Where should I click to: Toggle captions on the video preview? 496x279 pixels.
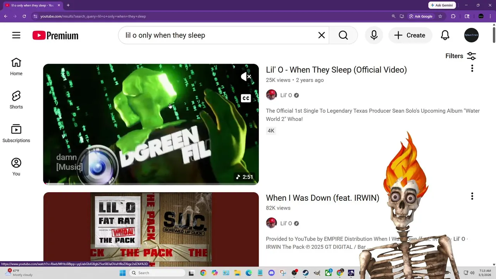[x=246, y=98]
